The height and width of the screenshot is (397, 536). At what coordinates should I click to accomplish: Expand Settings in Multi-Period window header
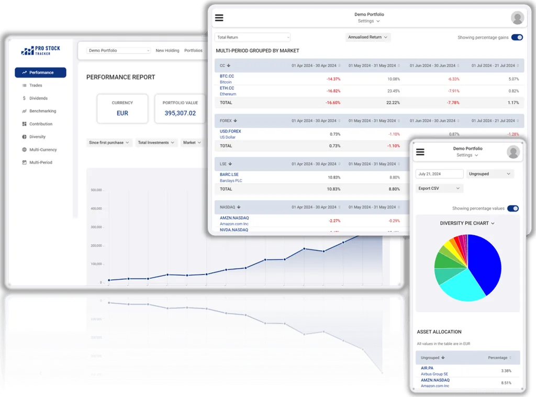click(x=369, y=21)
